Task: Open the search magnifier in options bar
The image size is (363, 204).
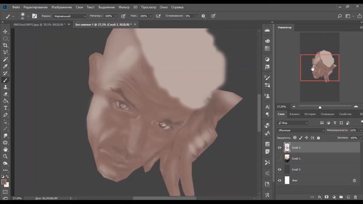Action: point(340,16)
